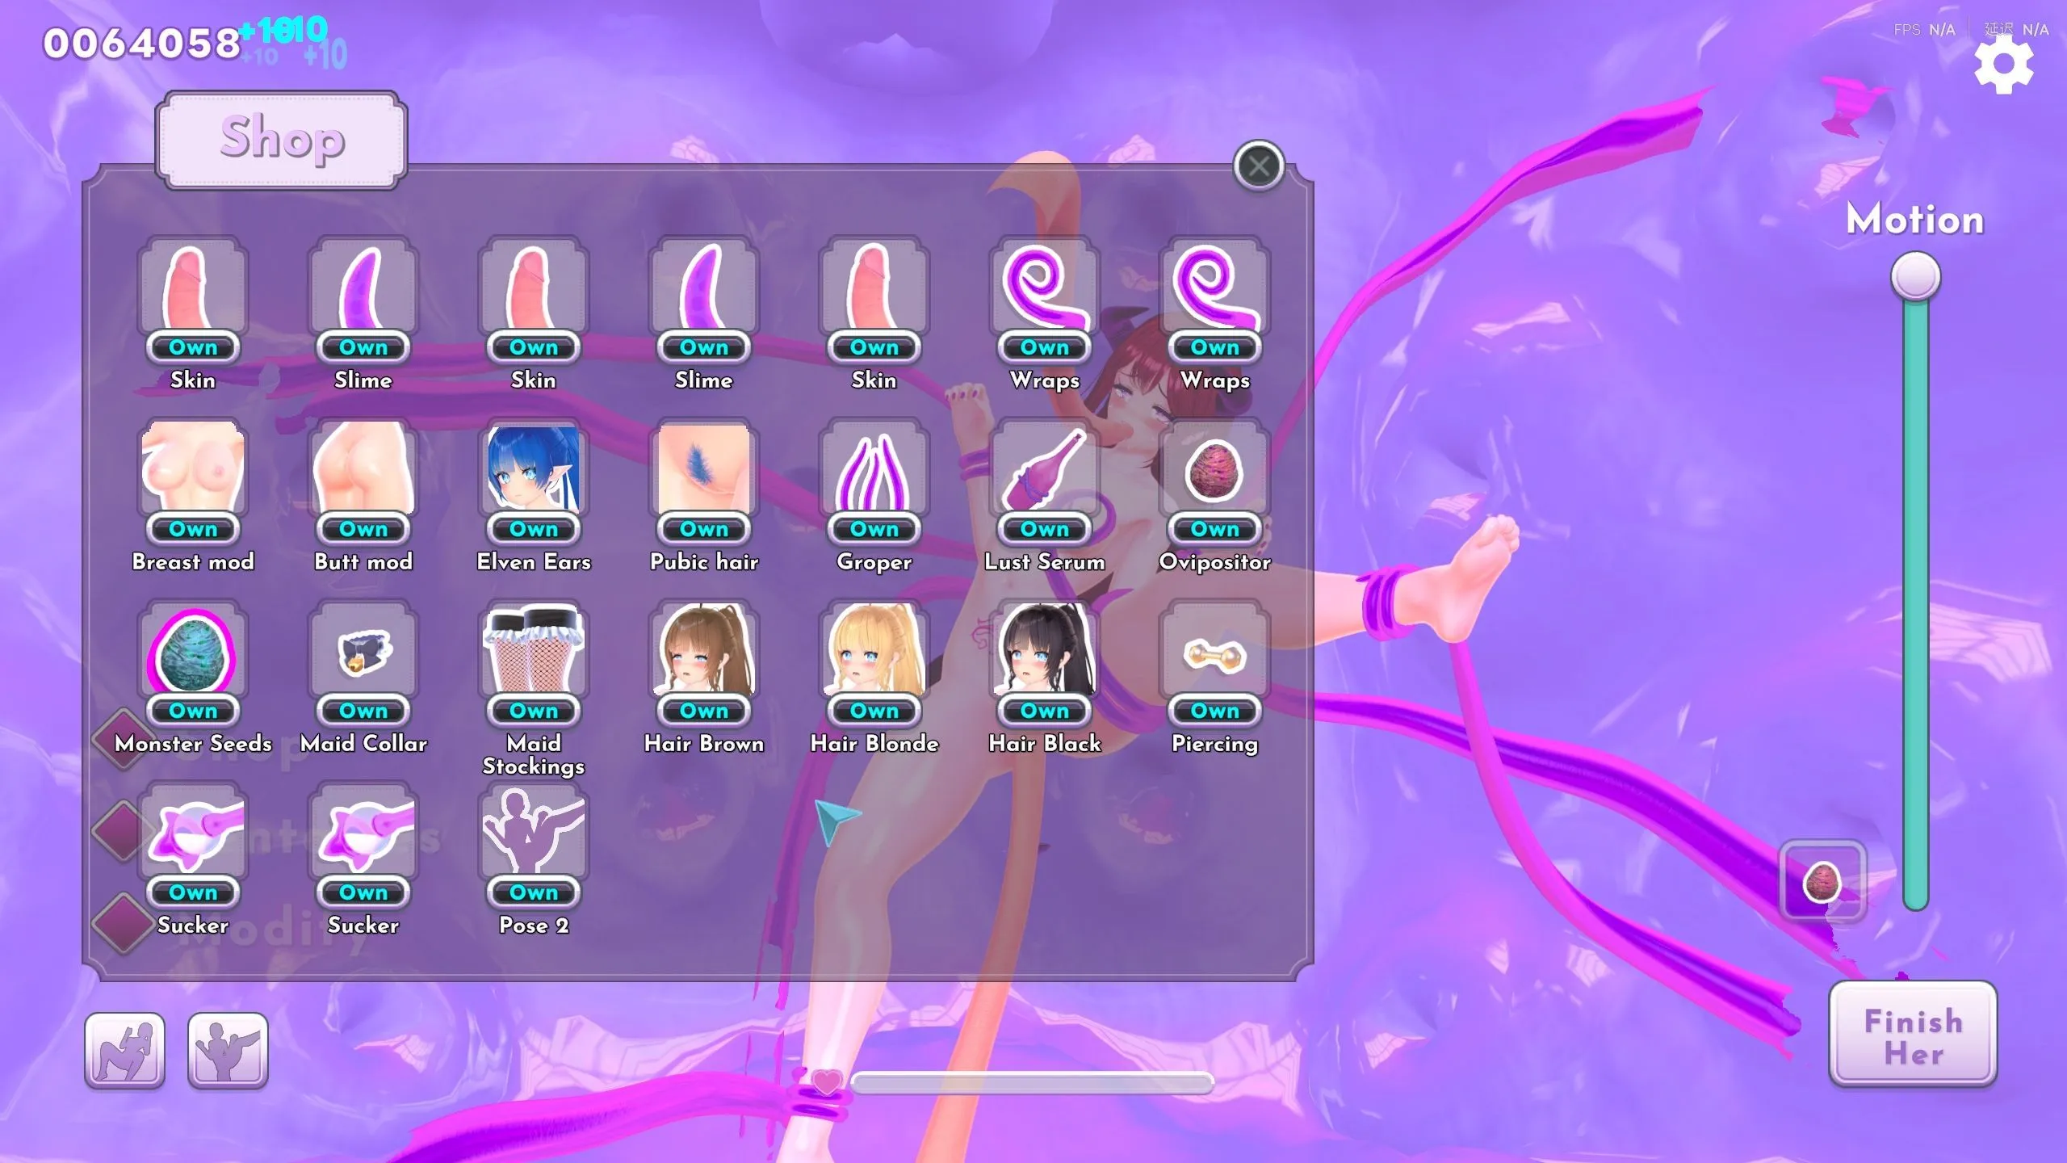Click the Own button under Pubic hair
Image resolution: width=2067 pixels, height=1163 pixels.
click(704, 529)
